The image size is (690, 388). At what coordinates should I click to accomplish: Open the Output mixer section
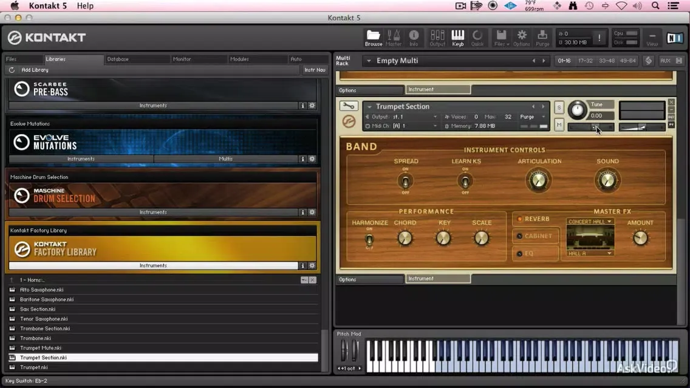coord(437,38)
